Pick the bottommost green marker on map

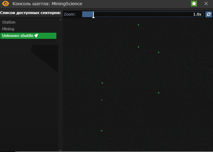(x=102, y=131)
